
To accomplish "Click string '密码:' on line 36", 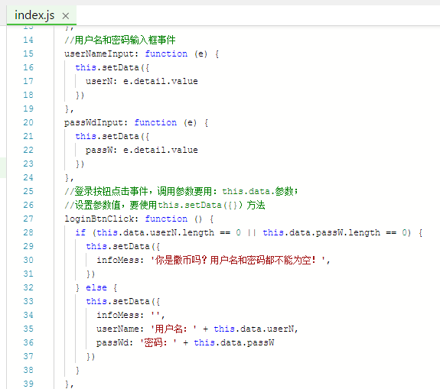I will point(158,342).
